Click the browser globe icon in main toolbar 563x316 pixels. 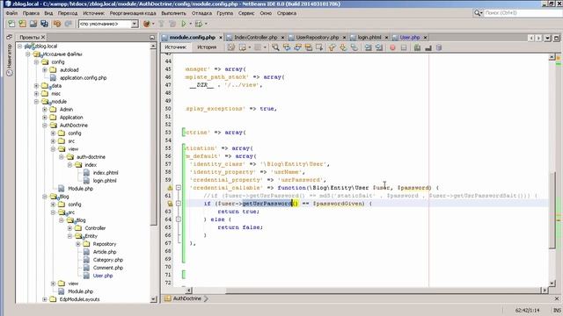tap(147, 24)
